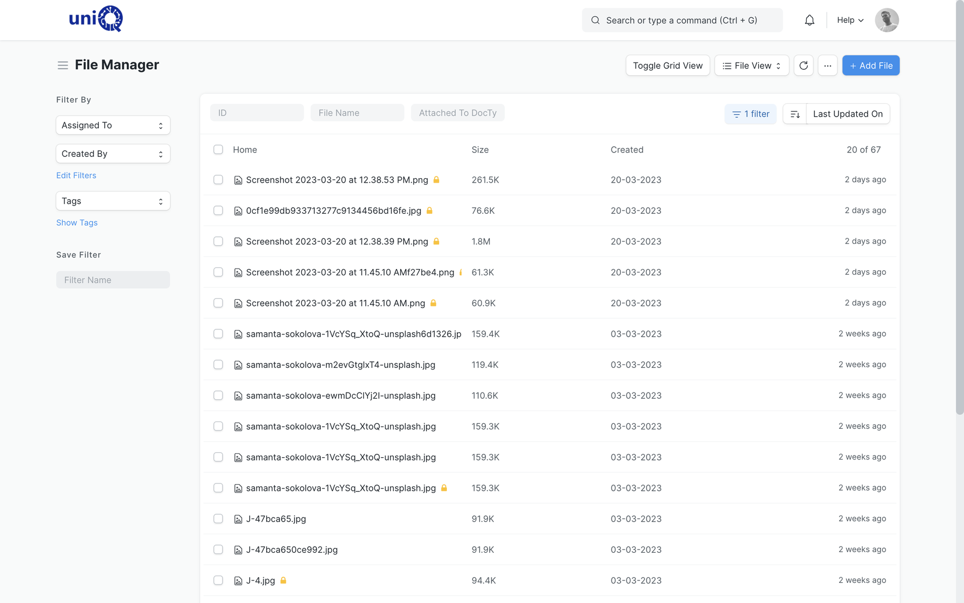
Task: Open the Help menu
Action: coord(850,20)
